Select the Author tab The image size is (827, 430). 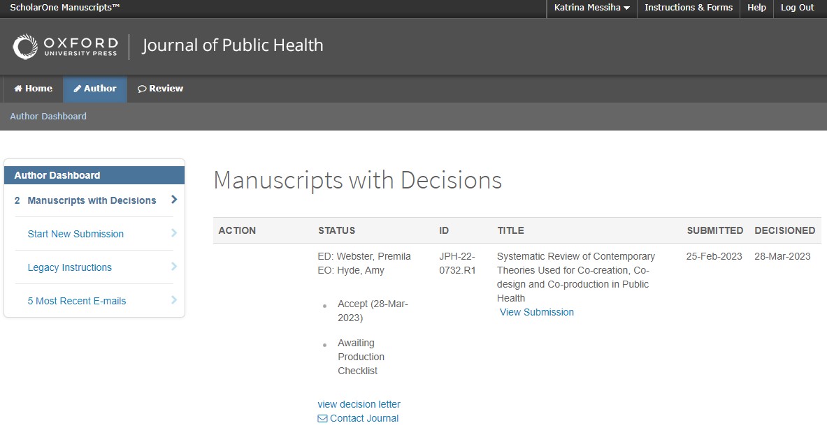pos(95,89)
